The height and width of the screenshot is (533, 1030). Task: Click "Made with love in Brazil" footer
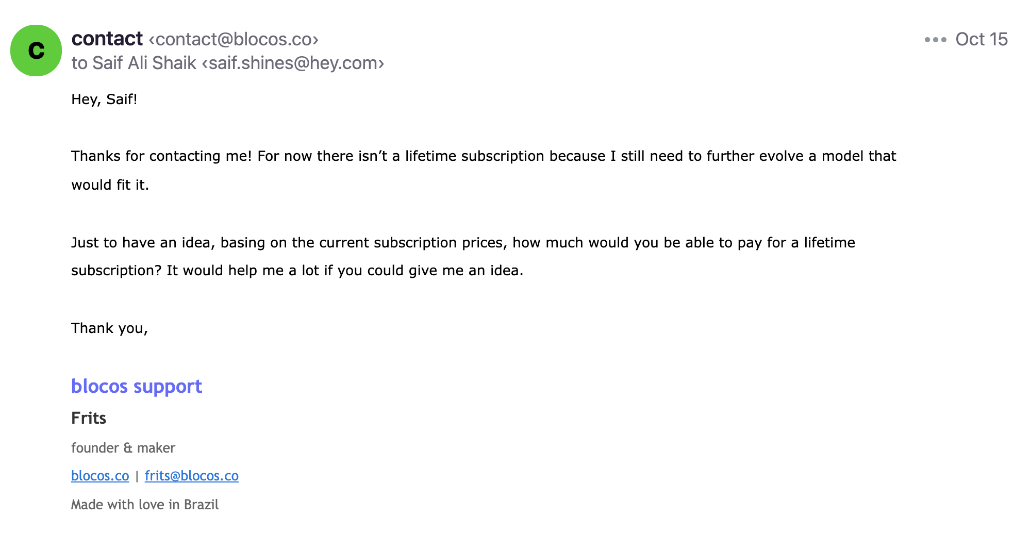coord(145,505)
